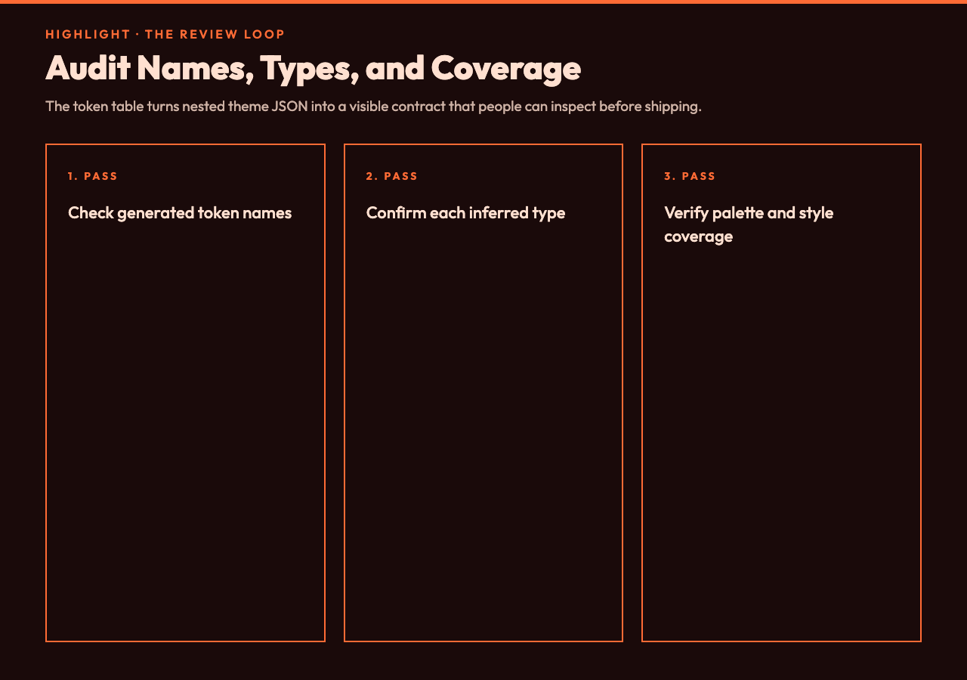Screen dimensions: 967x680
Task: Click the '3. PASS' label
Action: point(690,176)
